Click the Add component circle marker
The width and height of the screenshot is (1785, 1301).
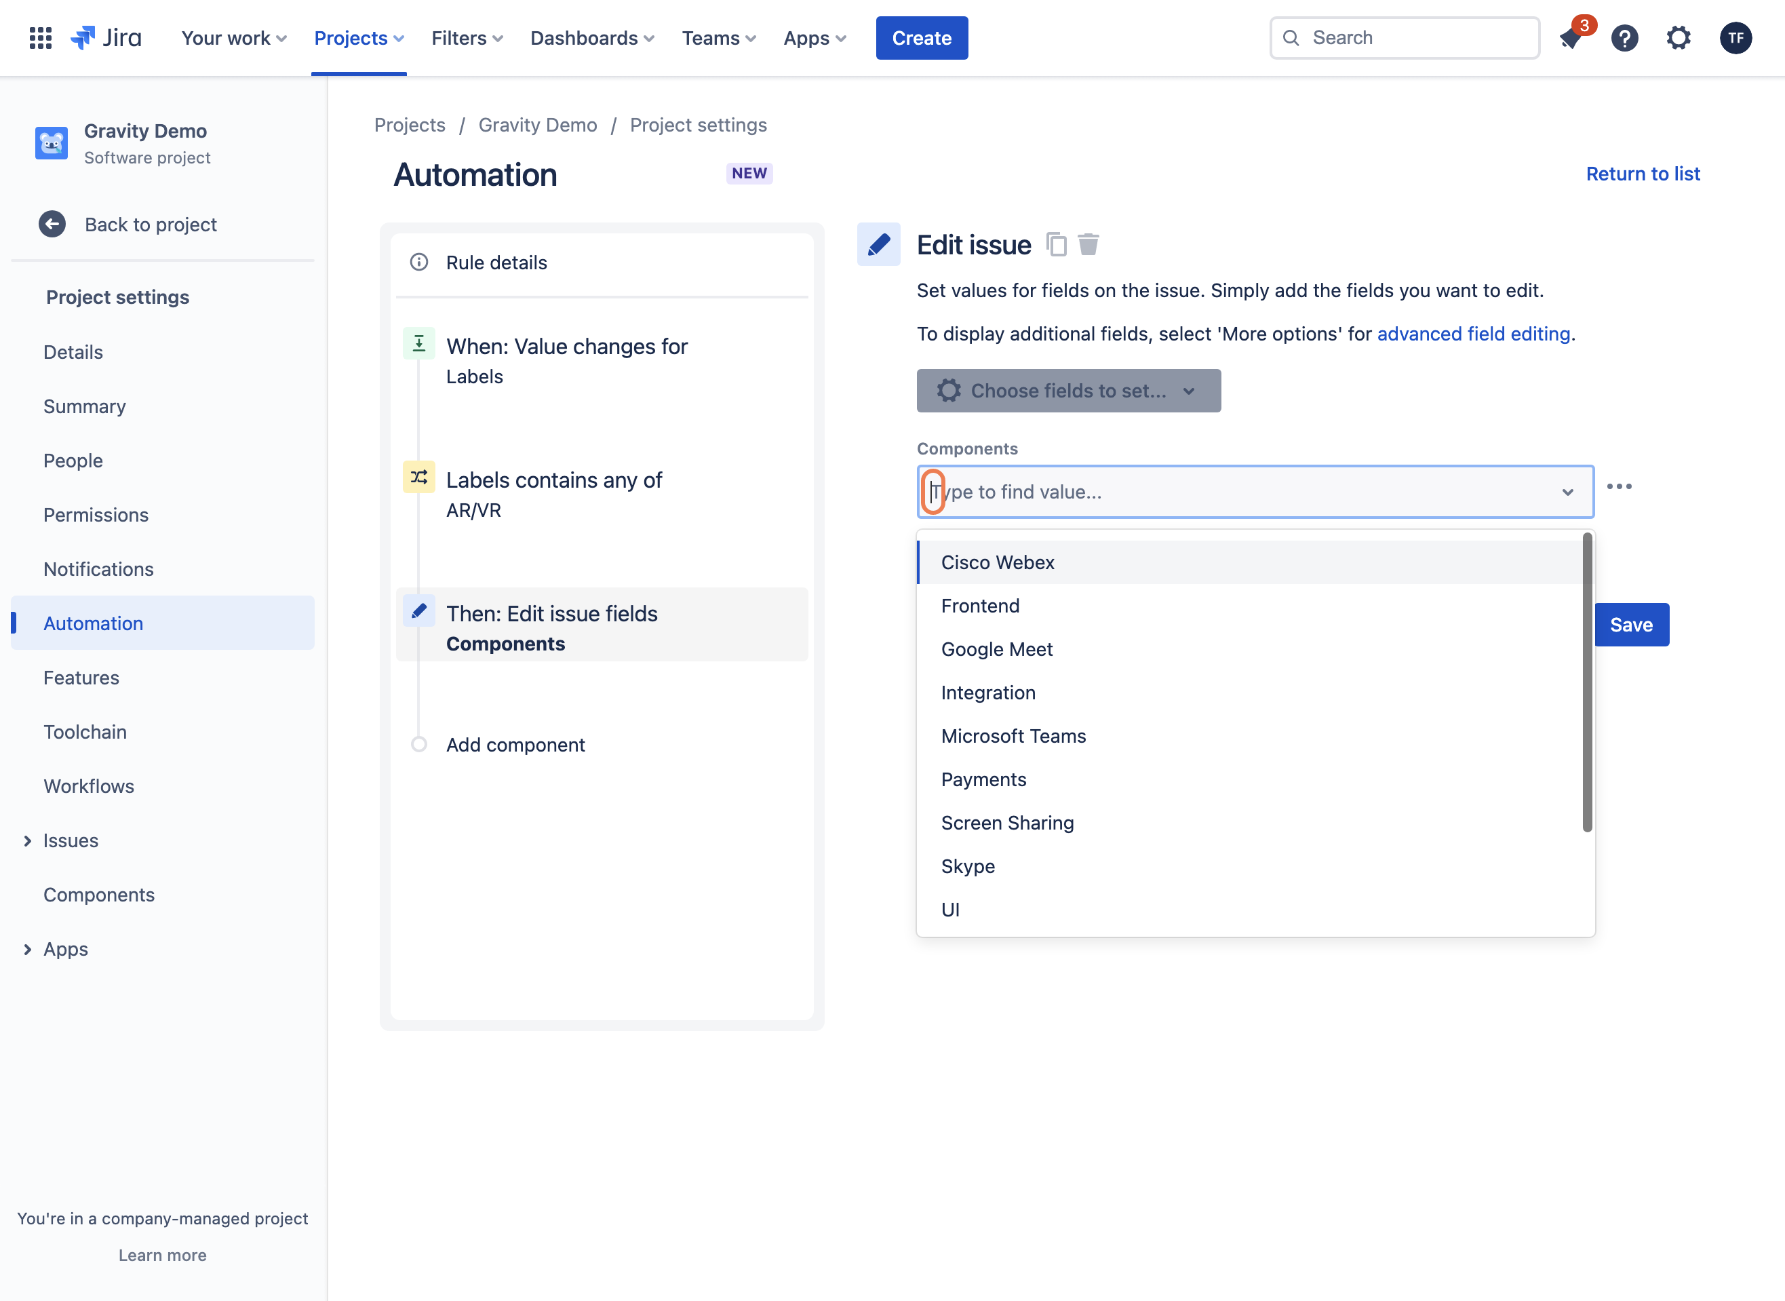(419, 744)
